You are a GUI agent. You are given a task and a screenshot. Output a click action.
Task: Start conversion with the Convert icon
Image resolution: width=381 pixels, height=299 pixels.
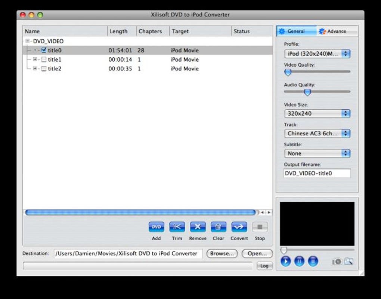tap(239, 227)
